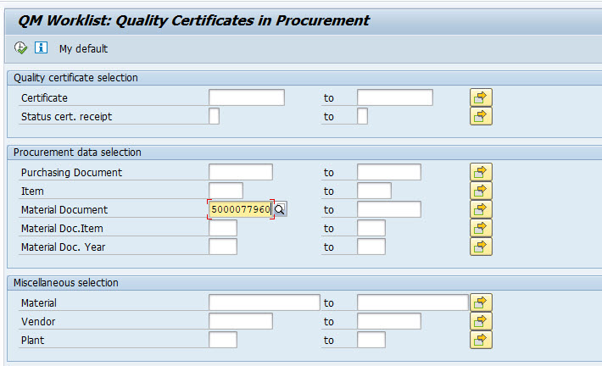Click the Material from-value field
The width and height of the screenshot is (602, 366).
265,302
